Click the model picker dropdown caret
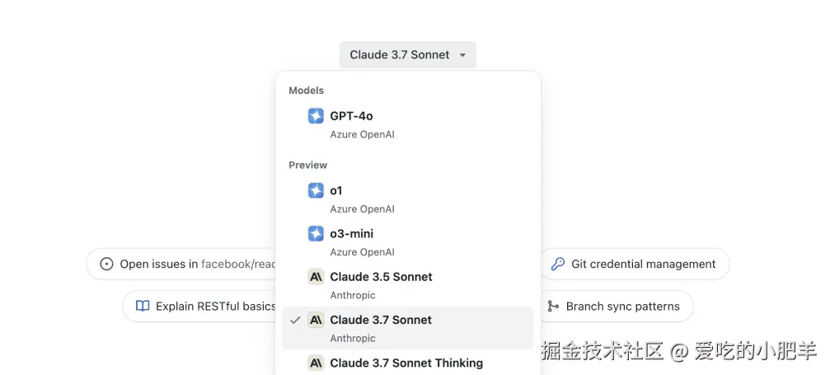 pos(462,55)
